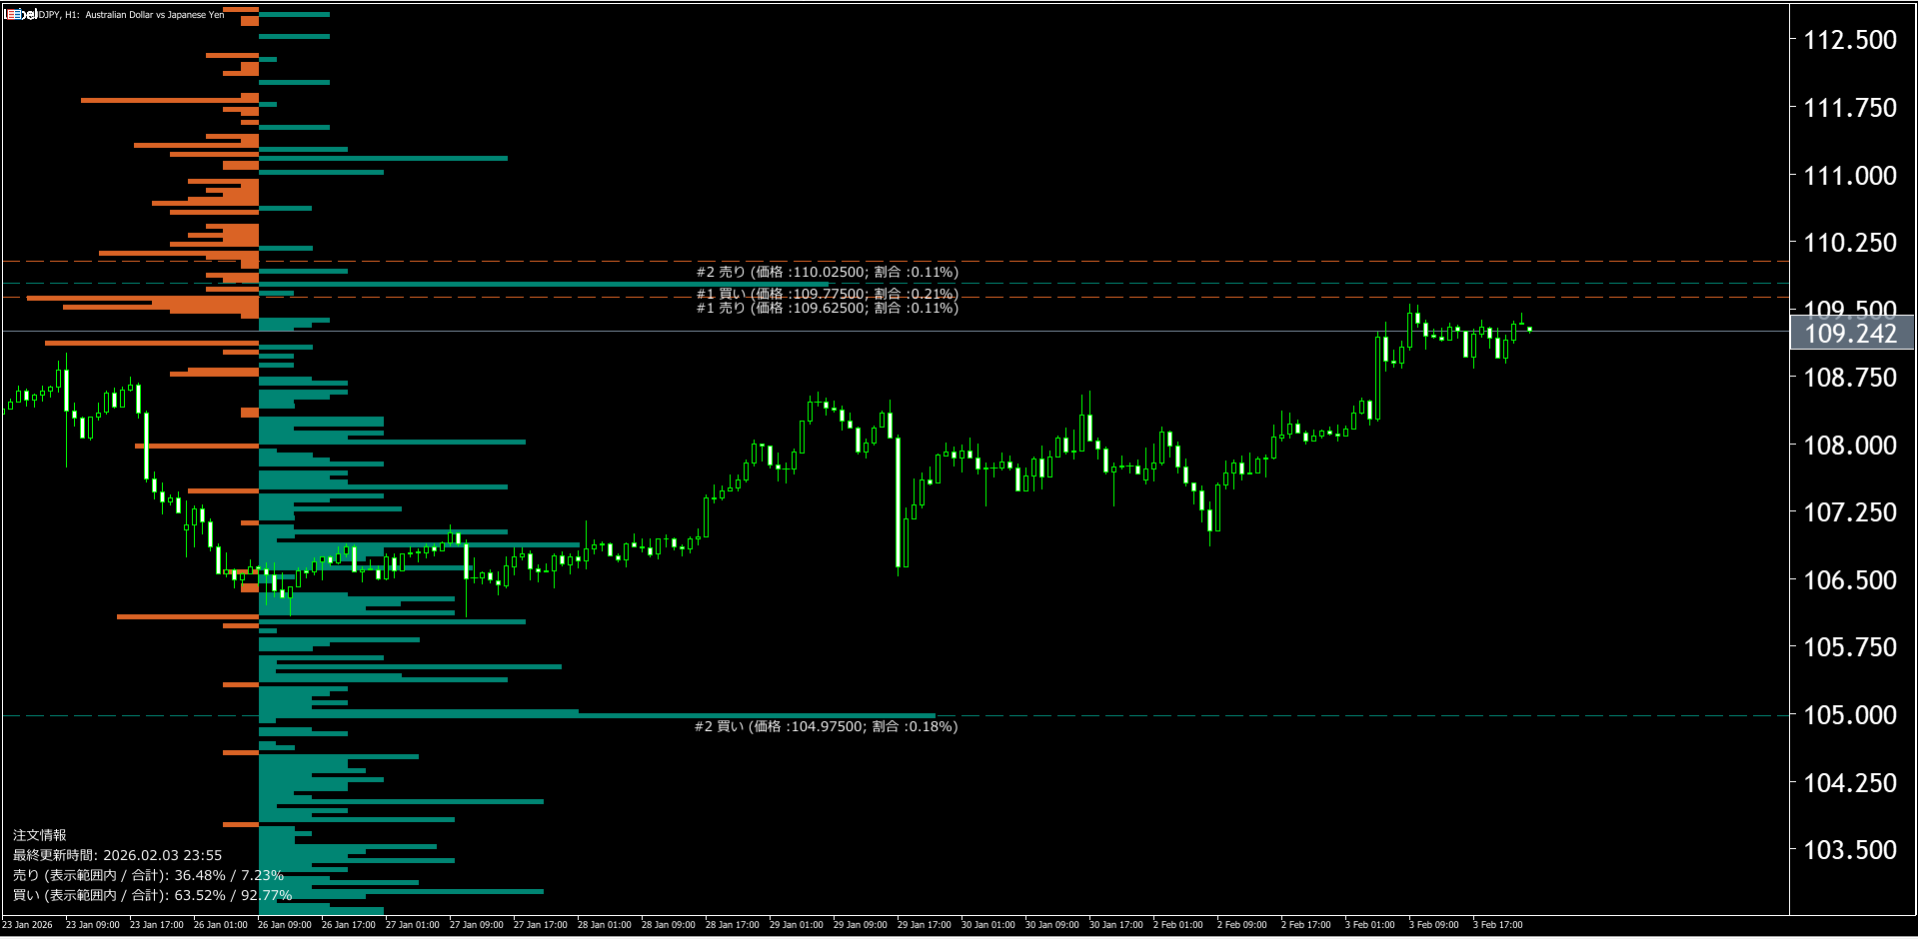Click the 106.500 price scale label
Viewport: 1918px width, 939px height.
click(x=1849, y=580)
